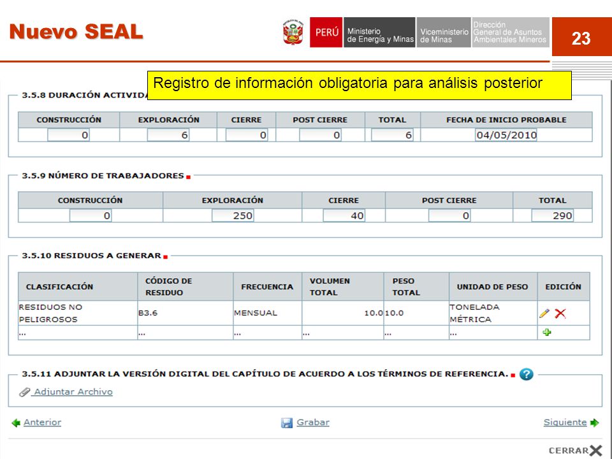Viewport: 612px width, 459px height.
Task: Click Exploración duration field showing 6
Action: point(168,135)
